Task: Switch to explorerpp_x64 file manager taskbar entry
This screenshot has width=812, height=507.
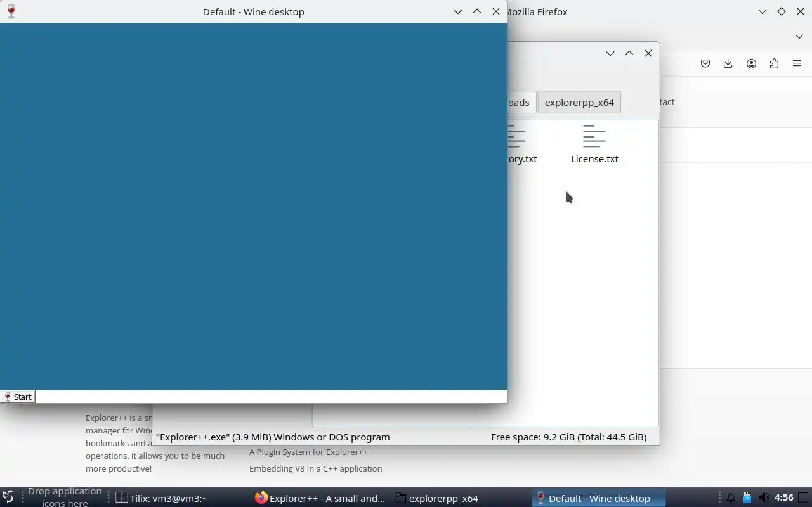Action: tap(437, 498)
